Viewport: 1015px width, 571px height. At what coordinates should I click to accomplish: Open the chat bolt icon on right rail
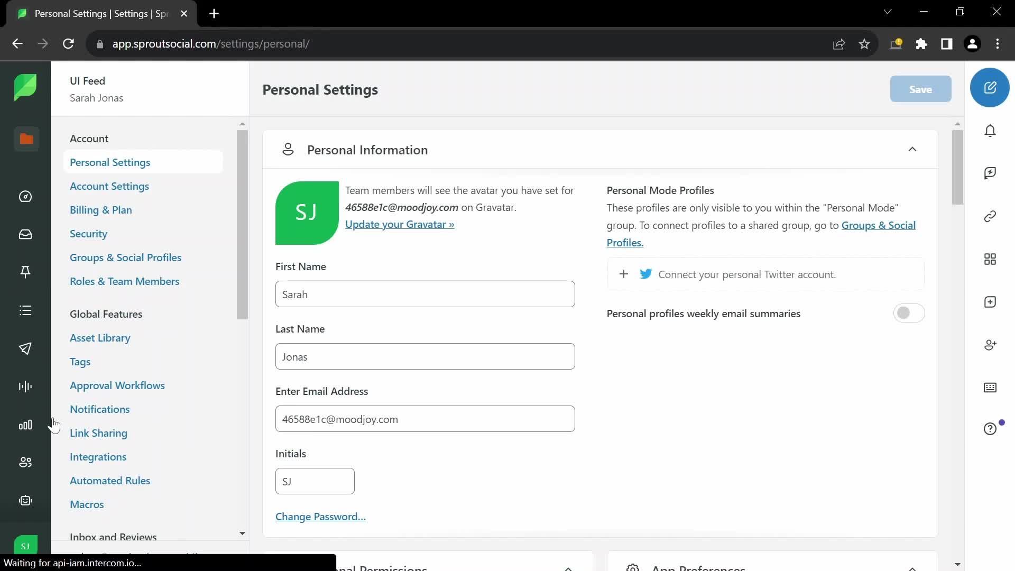[x=990, y=173]
